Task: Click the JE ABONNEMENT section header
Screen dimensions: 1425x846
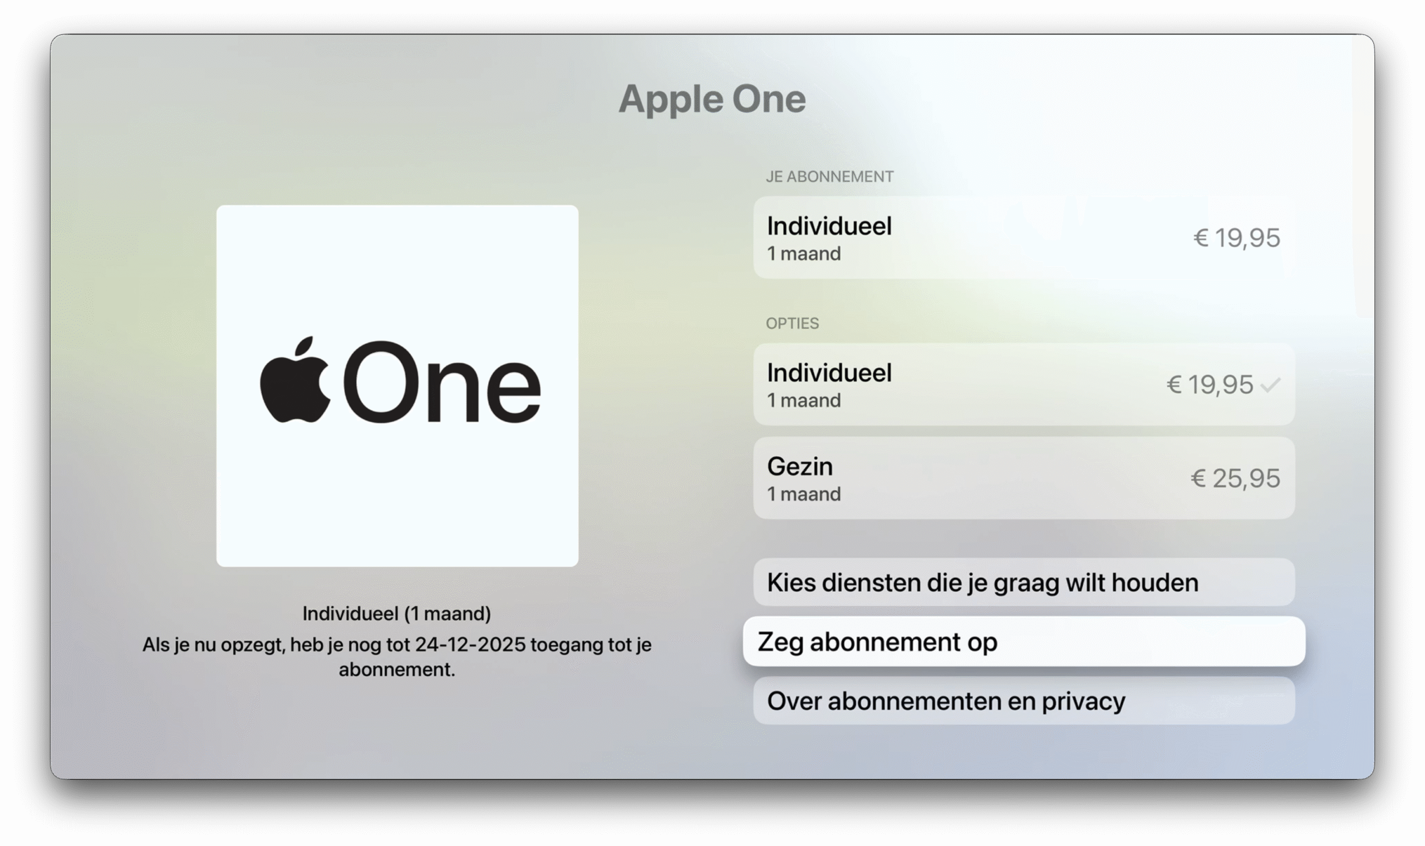Action: (829, 177)
